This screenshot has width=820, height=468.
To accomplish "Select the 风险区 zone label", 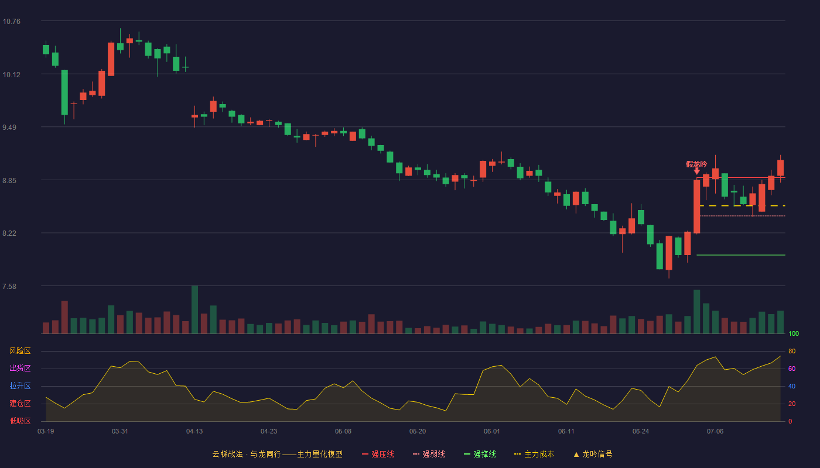I will (20, 351).
